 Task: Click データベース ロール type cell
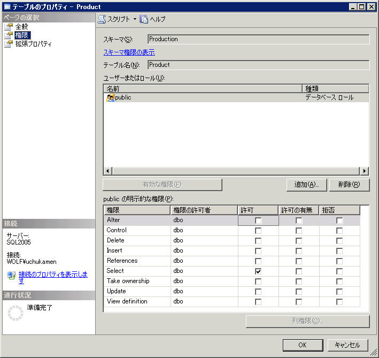[329, 97]
